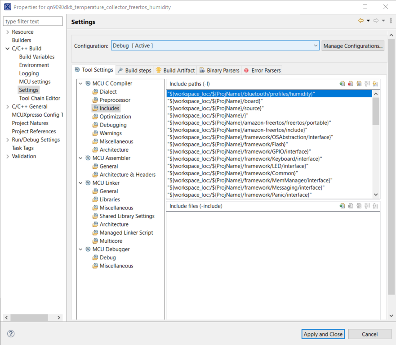The image size is (396, 345).
Task: Open the view menu dots icon
Action: coord(390,20)
